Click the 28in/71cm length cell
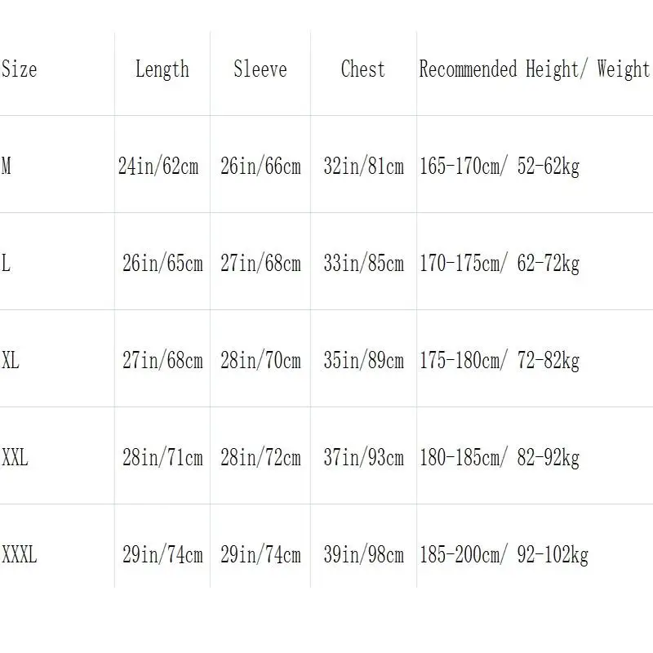The image size is (653, 653). pyautogui.click(x=162, y=458)
